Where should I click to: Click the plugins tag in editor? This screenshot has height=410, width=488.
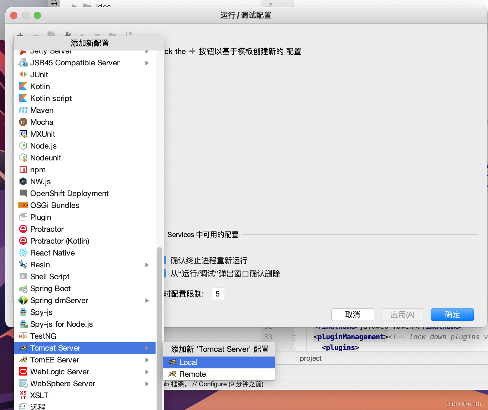point(340,347)
